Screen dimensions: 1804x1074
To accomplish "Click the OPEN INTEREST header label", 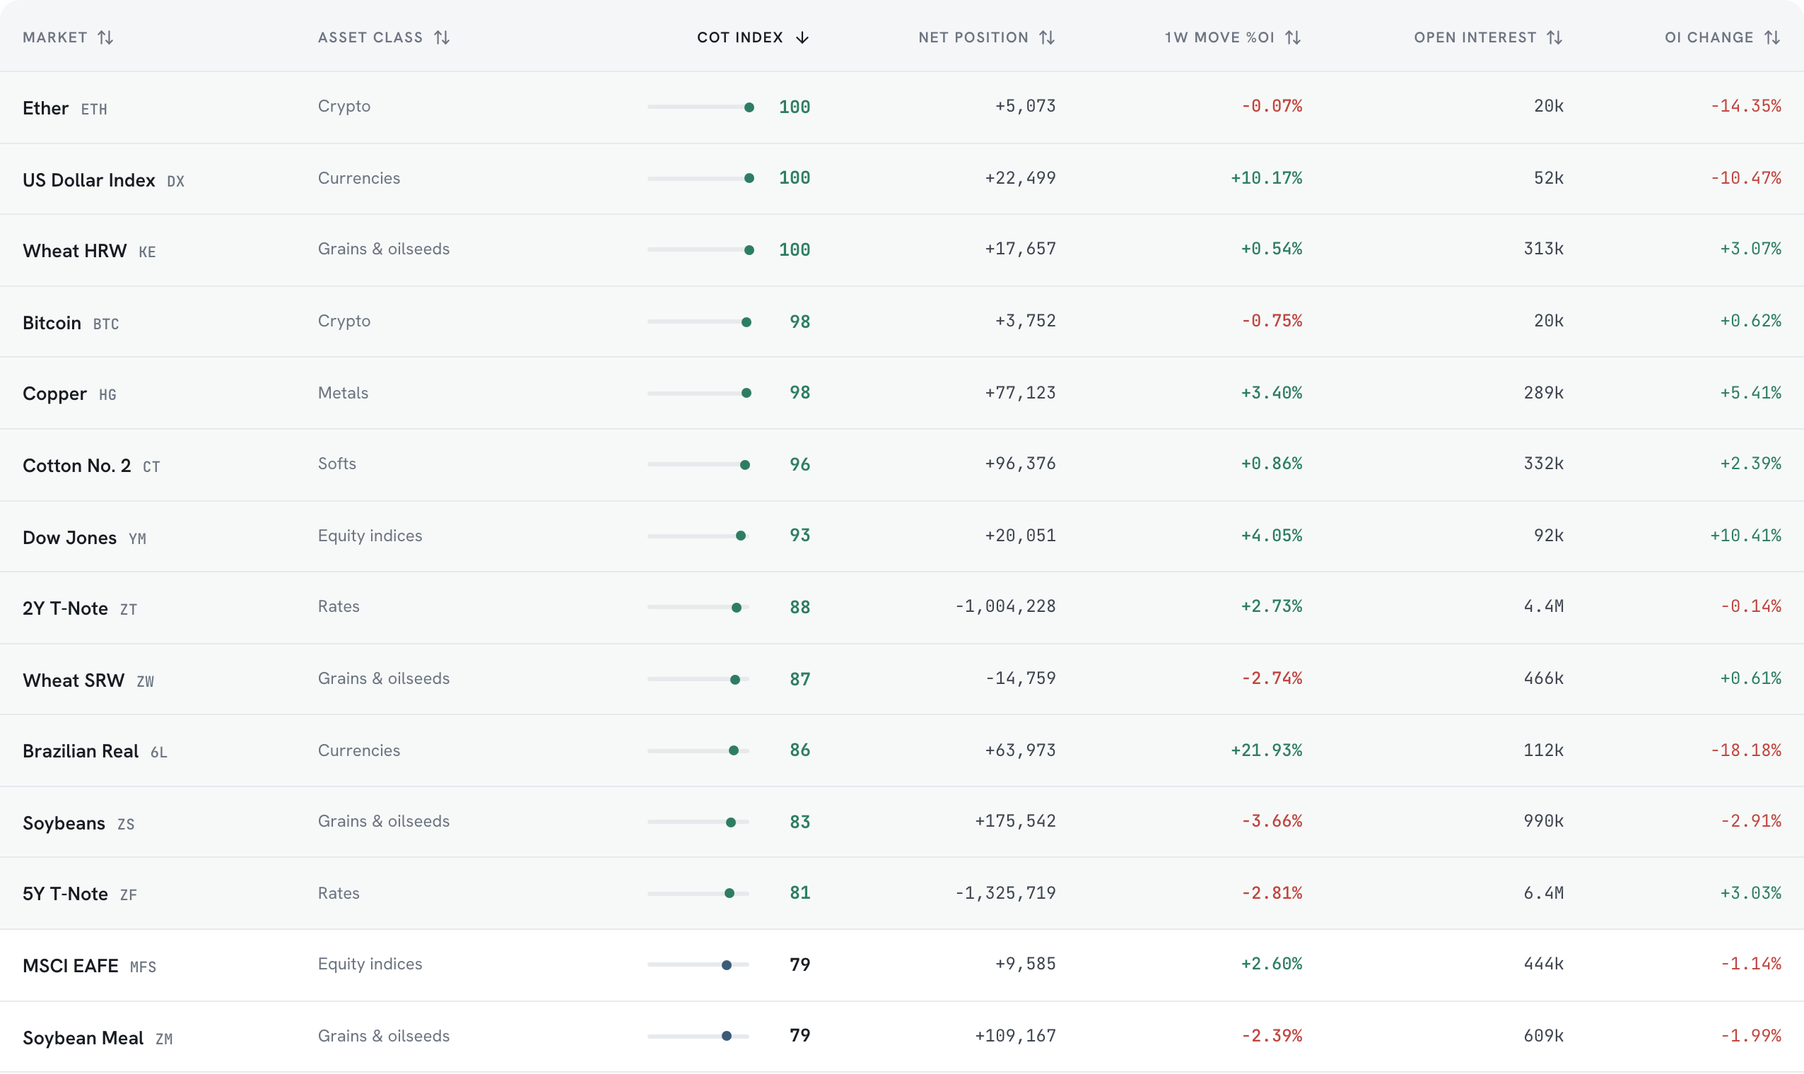I will point(1475,37).
